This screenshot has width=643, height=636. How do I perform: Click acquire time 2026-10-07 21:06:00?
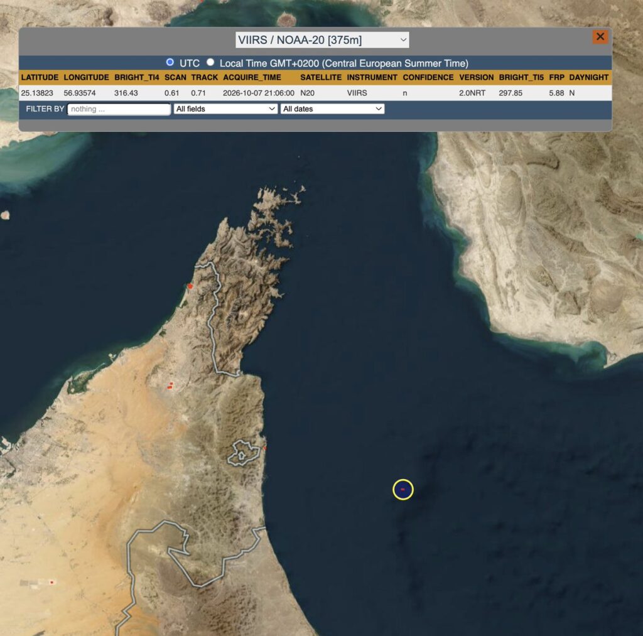258,93
